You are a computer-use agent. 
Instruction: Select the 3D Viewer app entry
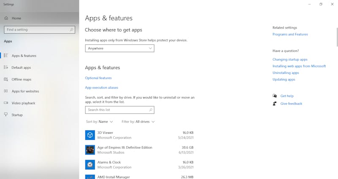(139, 135)
